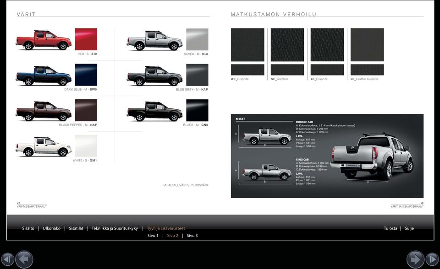Open Tekniikka ja Suorituskyky section
Screen dimensions: 440x269
pyautogui.click(x=115, y=228)
